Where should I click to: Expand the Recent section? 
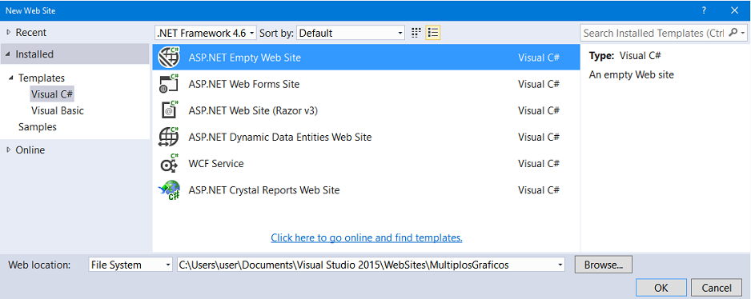coord(8,33)
